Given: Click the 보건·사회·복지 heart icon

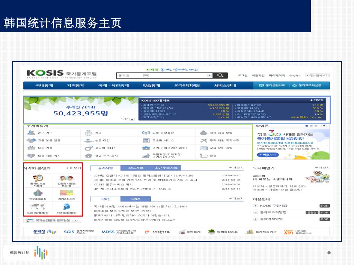Looking at the screenshot, I should click(x=31, y=156).
